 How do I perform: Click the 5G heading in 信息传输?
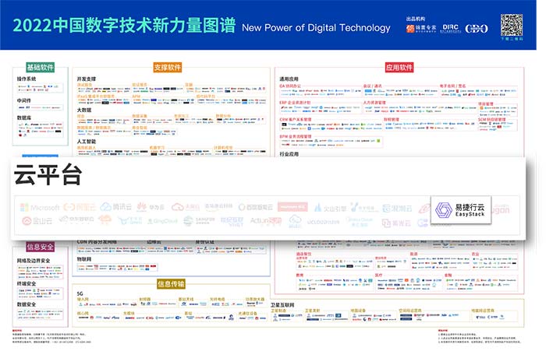pos(80,293)
